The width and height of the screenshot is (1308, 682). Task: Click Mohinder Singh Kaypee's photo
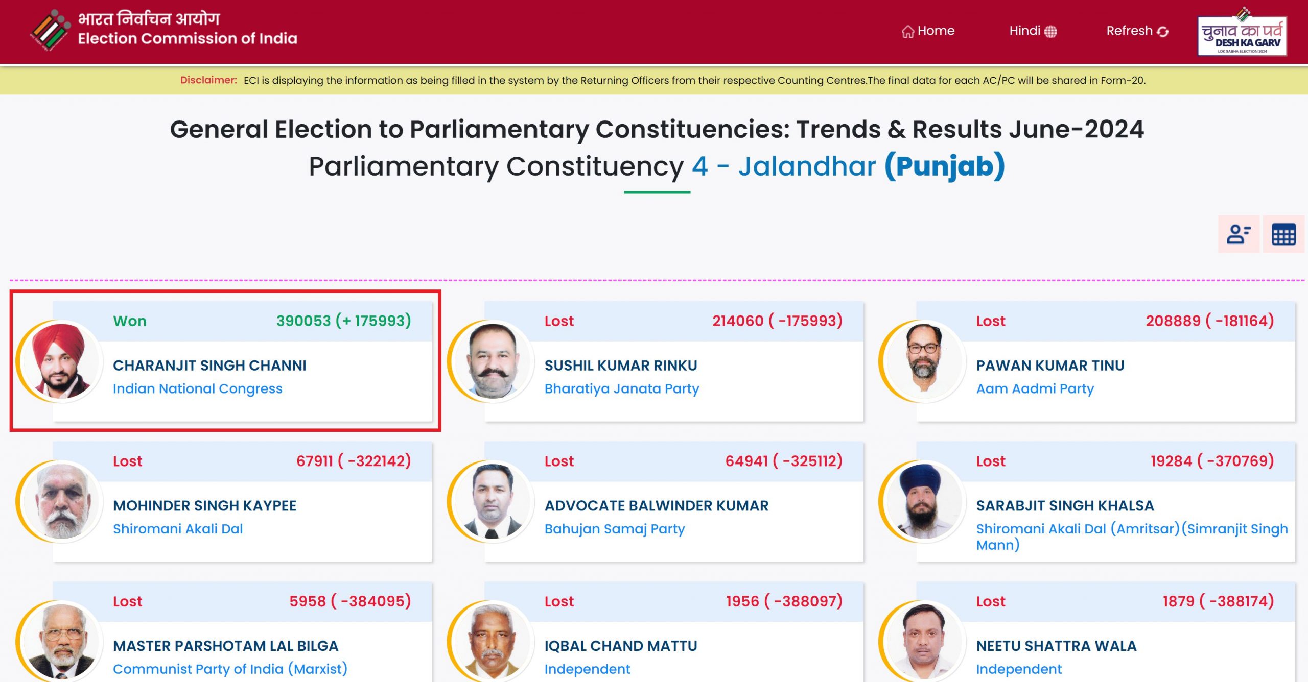tap(61, 501)
